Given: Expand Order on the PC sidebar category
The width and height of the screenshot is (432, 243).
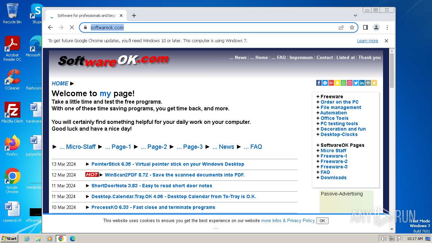Looking at the screenshot, I should [340, 102].
